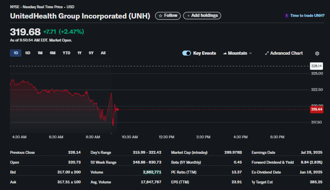Click the Forward Dividend & Yield label
330x190 pixels.
273,162
